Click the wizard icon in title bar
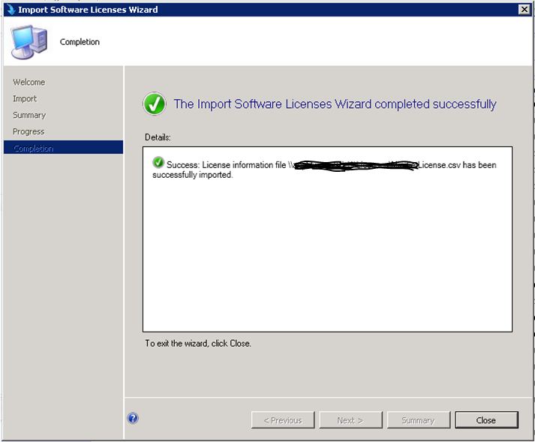 [10, 9]
